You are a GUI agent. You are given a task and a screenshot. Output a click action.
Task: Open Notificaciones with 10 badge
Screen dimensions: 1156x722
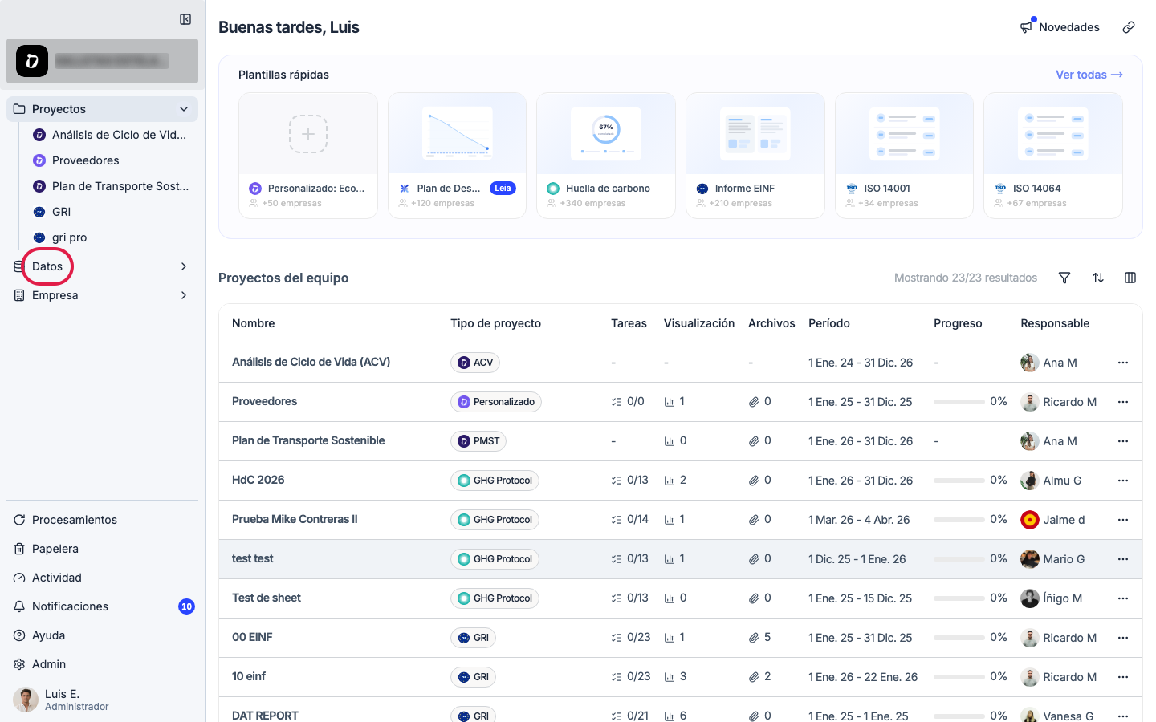(102, 606)
